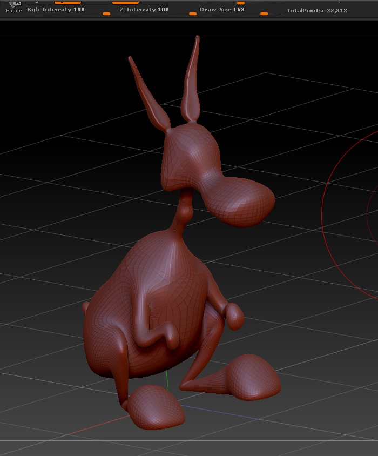The width and height of the screenshot is (378, 456).
Task: Click the Rgb Intensity slider handle
Action: tap(106, 14)
